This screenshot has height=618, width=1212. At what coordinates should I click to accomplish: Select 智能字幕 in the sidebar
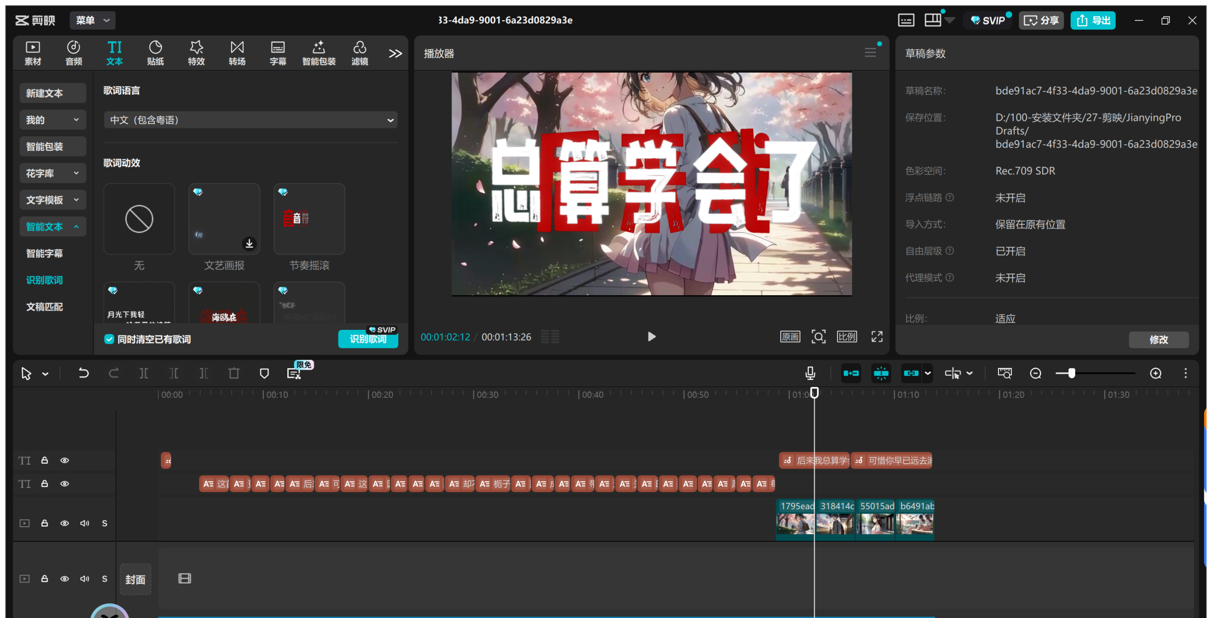[45, 253]
